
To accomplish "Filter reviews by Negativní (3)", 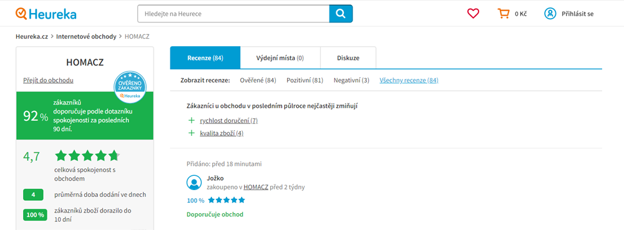I will (x=351, y=80).
